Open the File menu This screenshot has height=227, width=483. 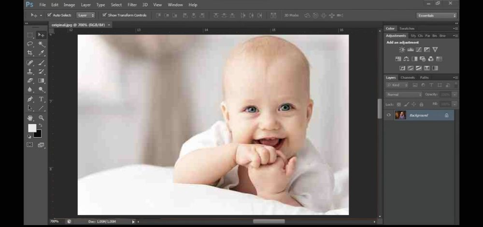(x=43, y=5)
